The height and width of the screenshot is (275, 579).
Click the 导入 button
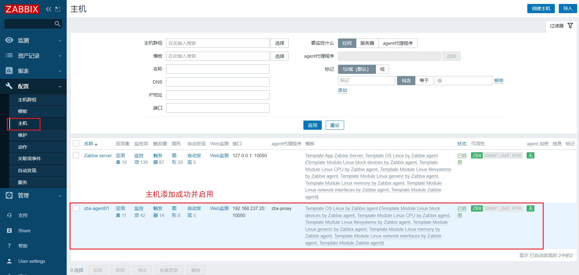(568, 9)
